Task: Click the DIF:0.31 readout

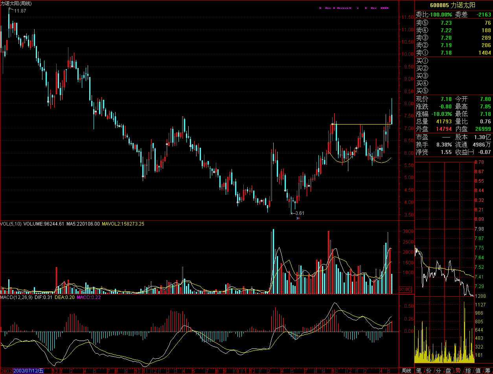Action: (x=44, y=297)
